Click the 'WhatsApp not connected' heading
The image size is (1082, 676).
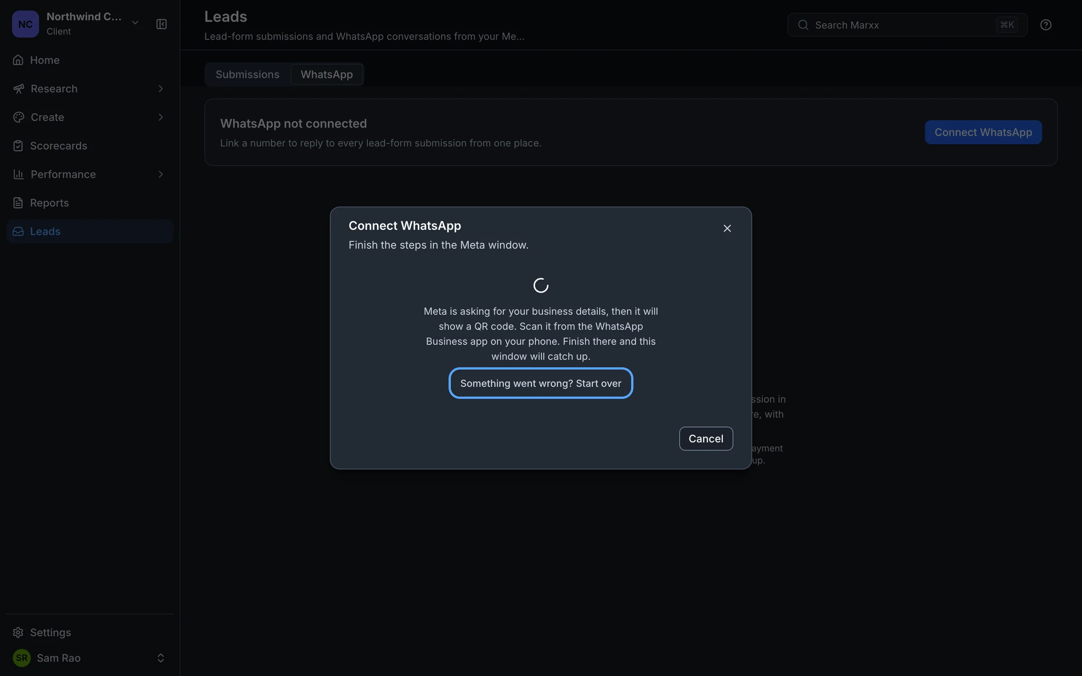click(x=293, y=123)
